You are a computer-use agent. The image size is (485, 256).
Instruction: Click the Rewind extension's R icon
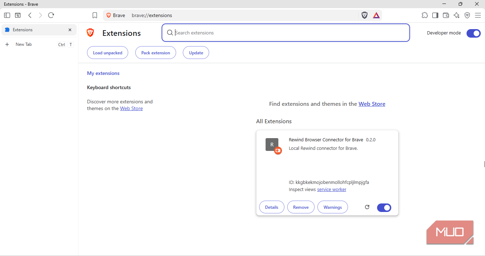[272, 145]
